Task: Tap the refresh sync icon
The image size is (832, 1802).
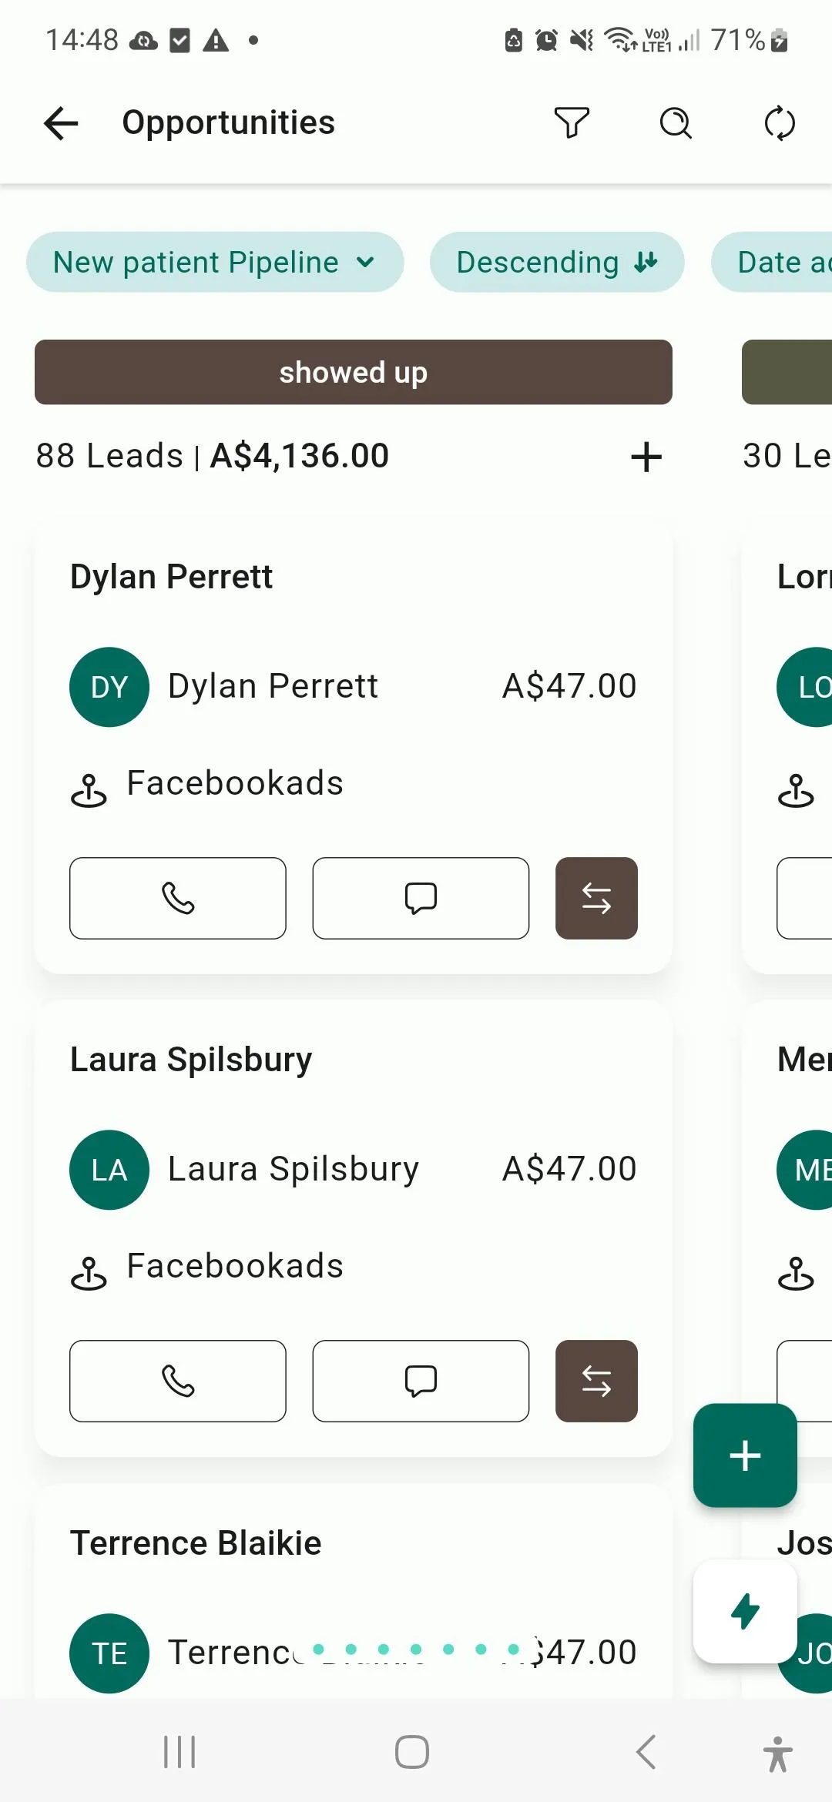Action: click(x=780, y=123)
